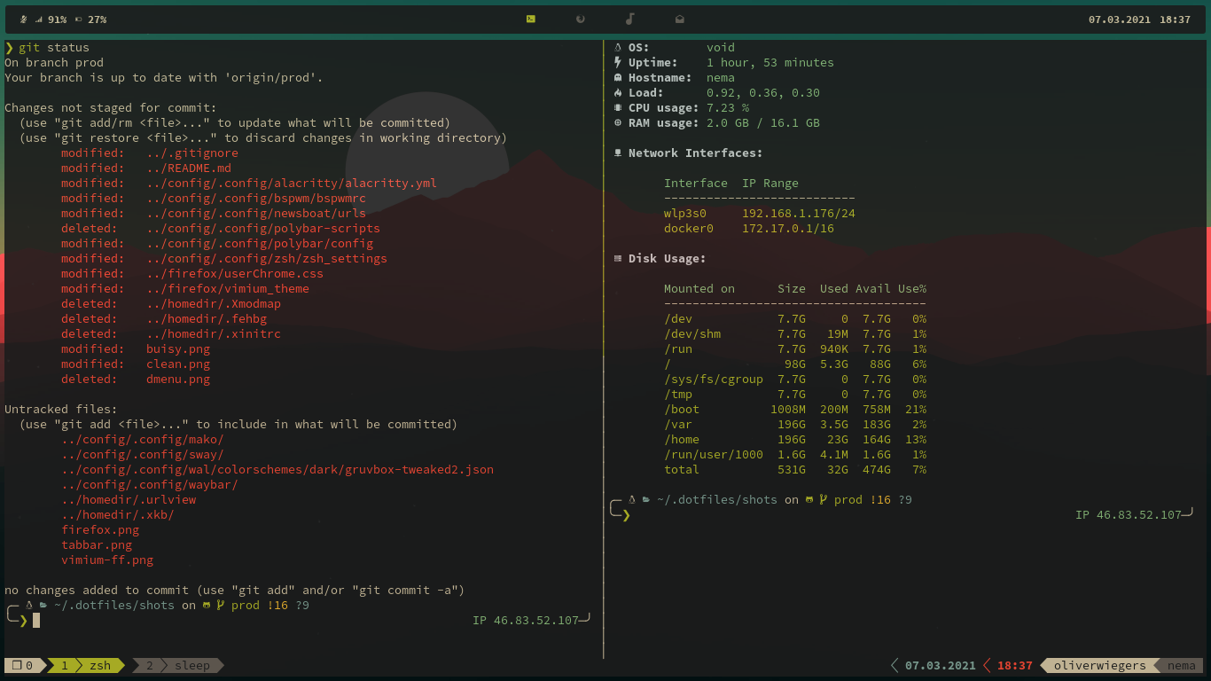Click the flame icon beside Load

coord(618,93)
